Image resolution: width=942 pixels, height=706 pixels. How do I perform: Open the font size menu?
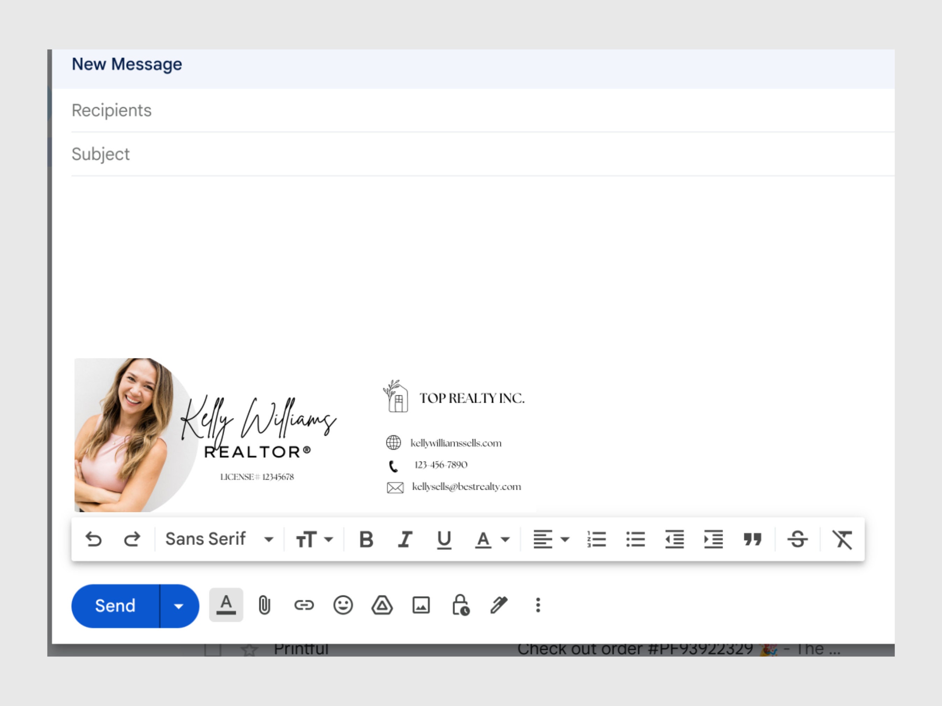pyautogui.click(x=313, y=539)
